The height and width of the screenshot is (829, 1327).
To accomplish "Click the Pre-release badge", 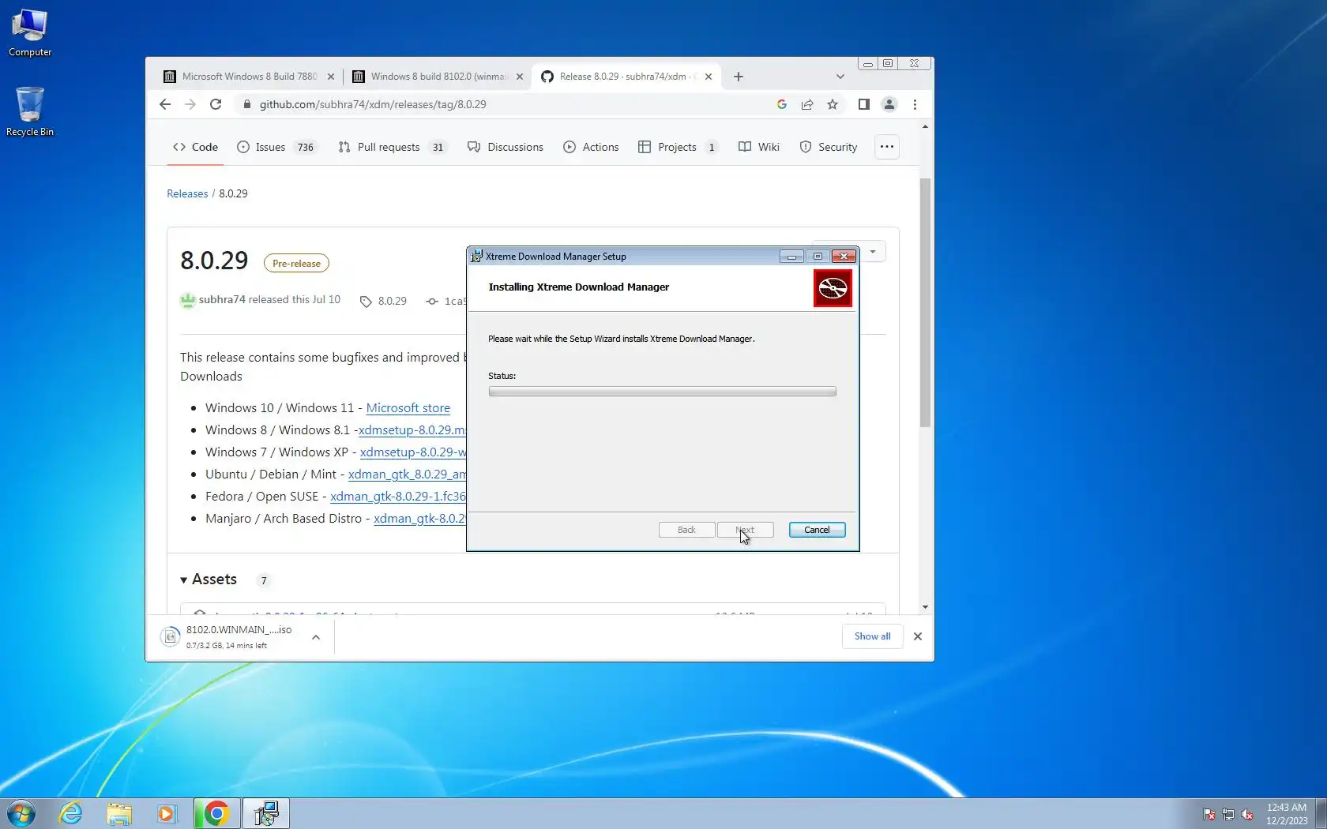I will [296, 264].
